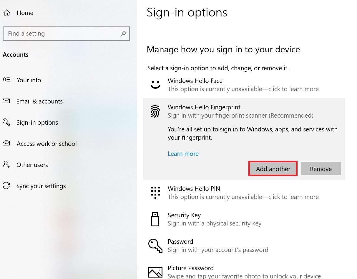Focus the Find a setting search box
The image size is (357, 279).
pos(62,34)
